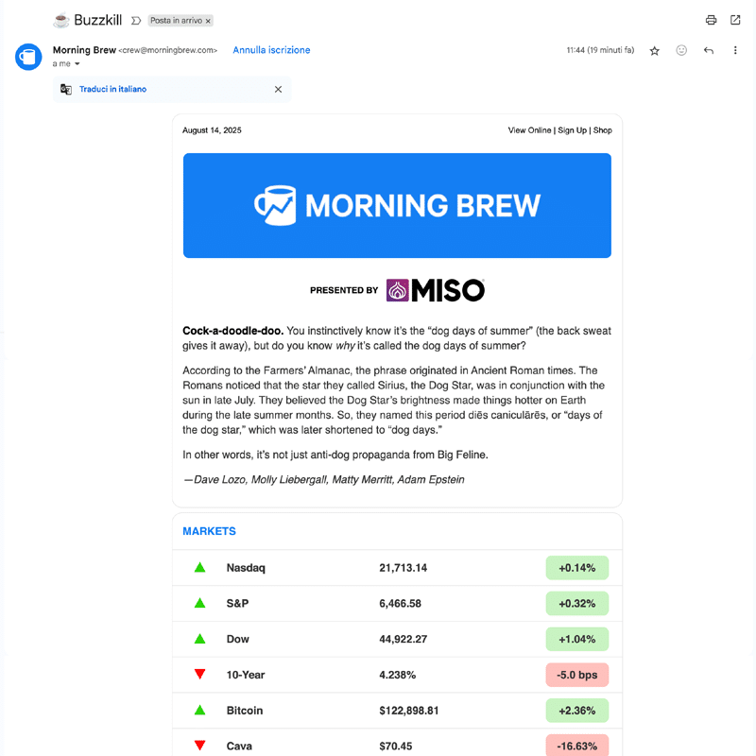This screenshot has width=756, height=756.
Task: Expand recipient details next to 'a me'
Action: coord(77,64)
